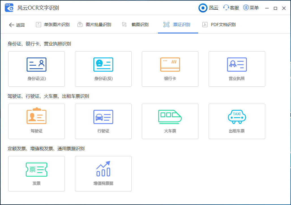Open the 出租车票 taxi receipt icon

pyautogui.click(x=237, y=117)
